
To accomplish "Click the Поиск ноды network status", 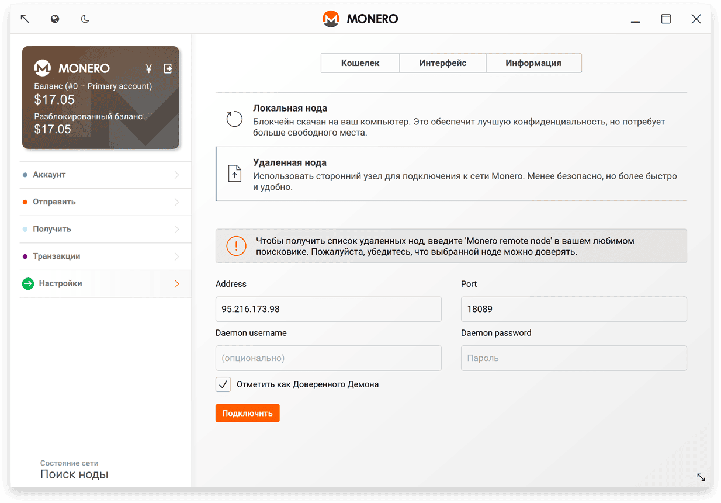I will 74,474.
